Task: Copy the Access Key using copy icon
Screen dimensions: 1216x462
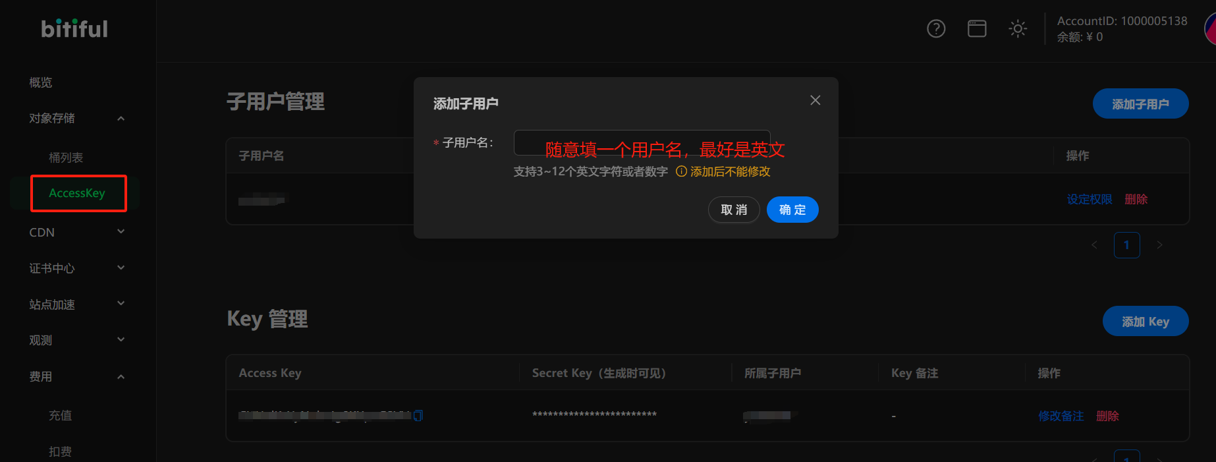Action: tap(418, 415)
